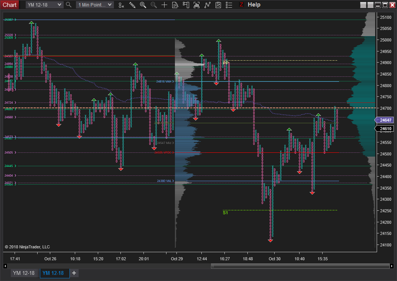Click the Zoom Out magnifier
397x281 pixels.
click(154, 5)
